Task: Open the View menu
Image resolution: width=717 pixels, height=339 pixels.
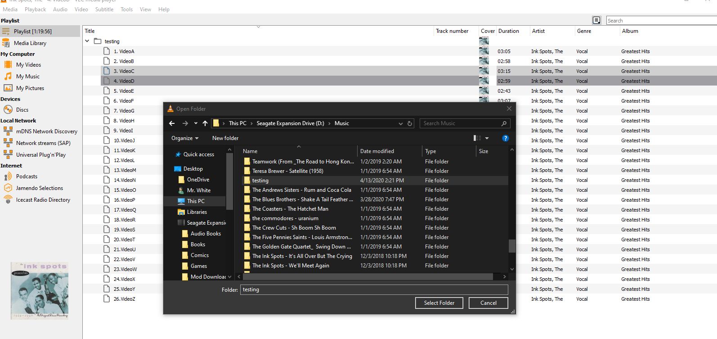Action: point(145,9)
